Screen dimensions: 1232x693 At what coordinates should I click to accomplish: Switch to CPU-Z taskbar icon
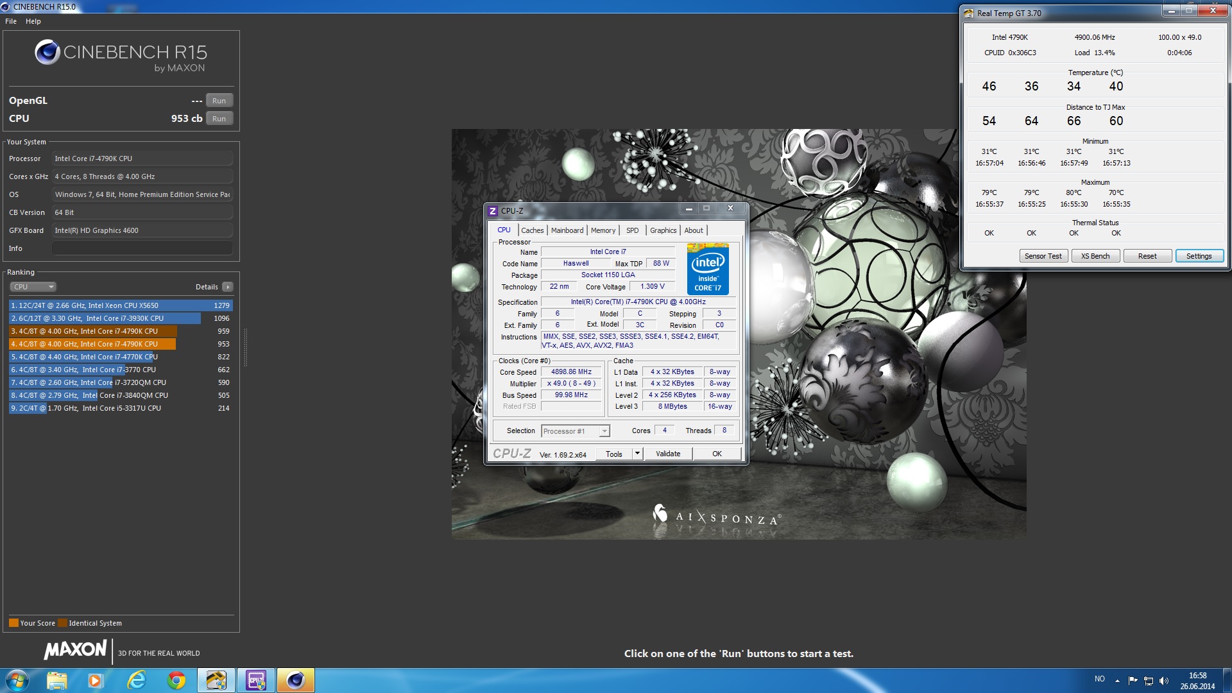point(256,680)
